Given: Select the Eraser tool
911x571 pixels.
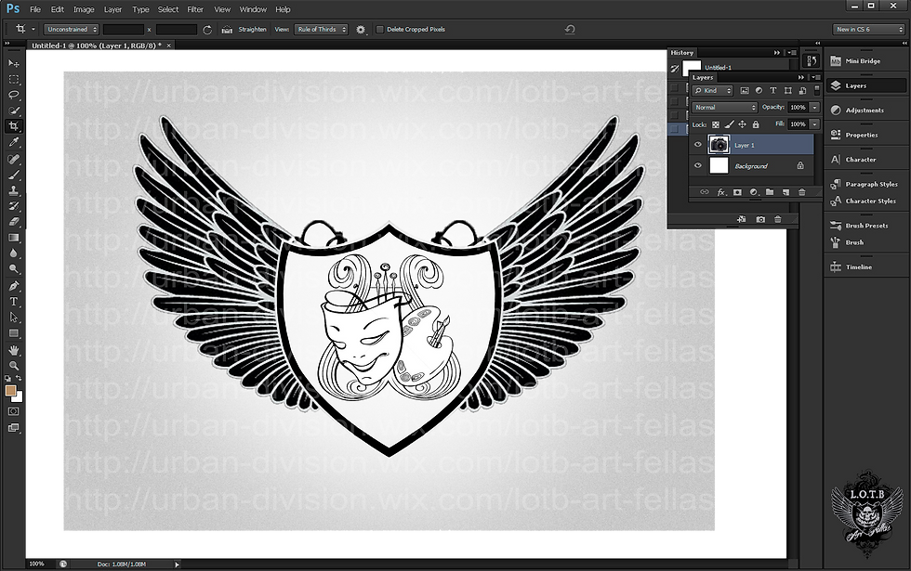Looking at the screenshot, I should point(14,222).
